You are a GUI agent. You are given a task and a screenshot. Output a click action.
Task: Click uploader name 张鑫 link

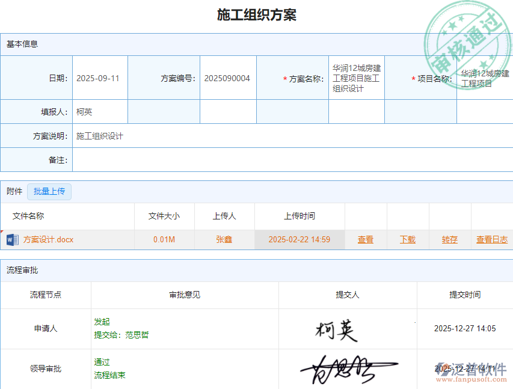coord(223,239)
